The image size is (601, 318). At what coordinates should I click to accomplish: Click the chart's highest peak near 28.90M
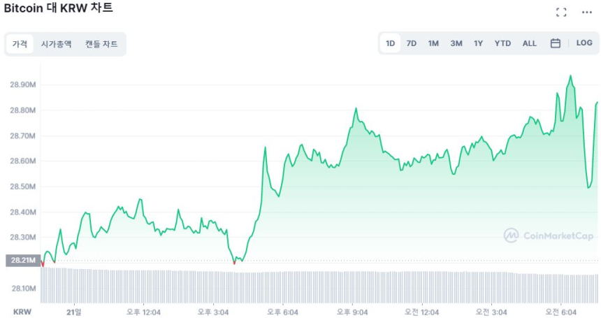571,76
